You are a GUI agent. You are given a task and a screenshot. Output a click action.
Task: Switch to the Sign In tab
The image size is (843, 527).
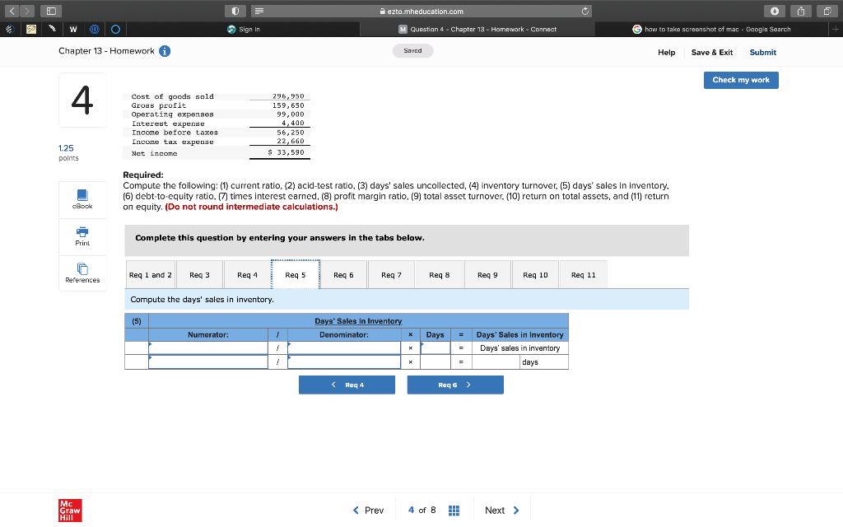pyautogui.click(x=244, y=29)
